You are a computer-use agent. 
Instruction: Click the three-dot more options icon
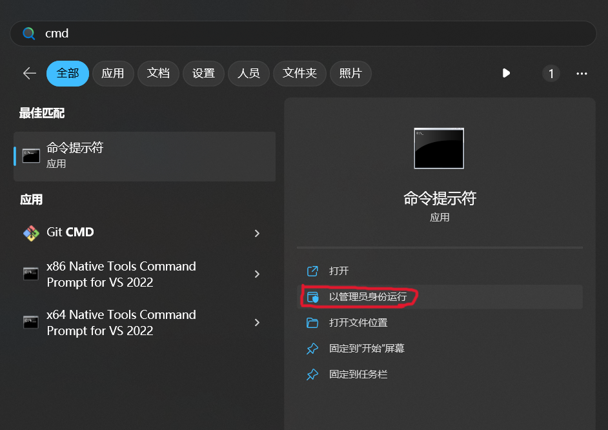582,74
